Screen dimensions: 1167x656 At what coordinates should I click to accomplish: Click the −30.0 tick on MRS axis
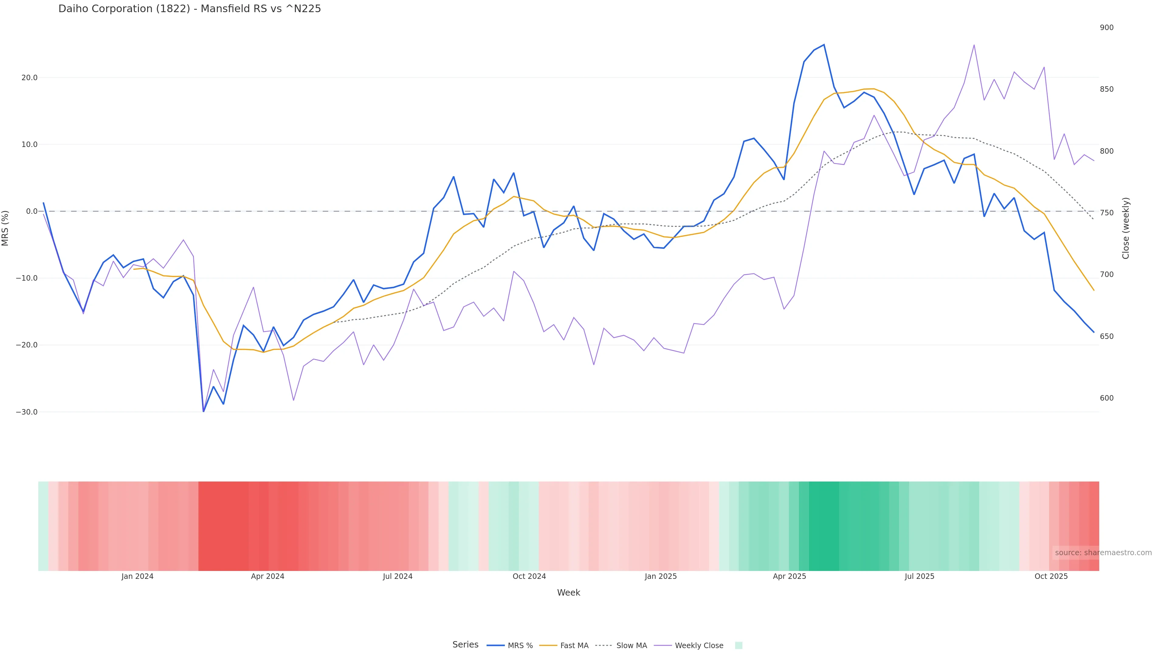click(x=27, y=412)
